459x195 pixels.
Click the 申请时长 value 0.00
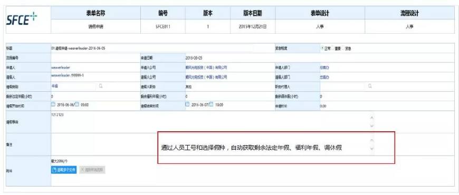coord(323,106)
